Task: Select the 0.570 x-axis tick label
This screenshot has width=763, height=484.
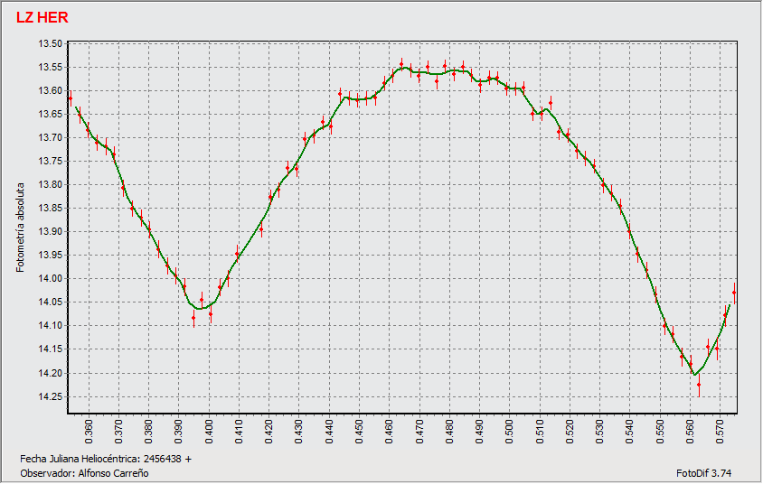Action: pyautogui.click(x=719, y=431)
